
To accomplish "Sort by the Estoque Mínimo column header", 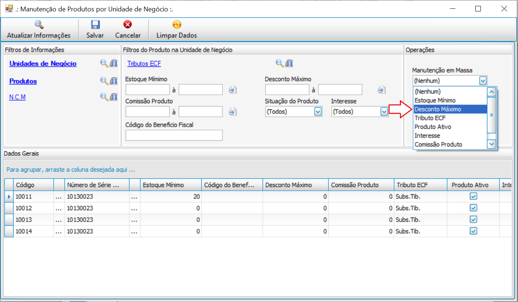I will (x=171, y=185).
